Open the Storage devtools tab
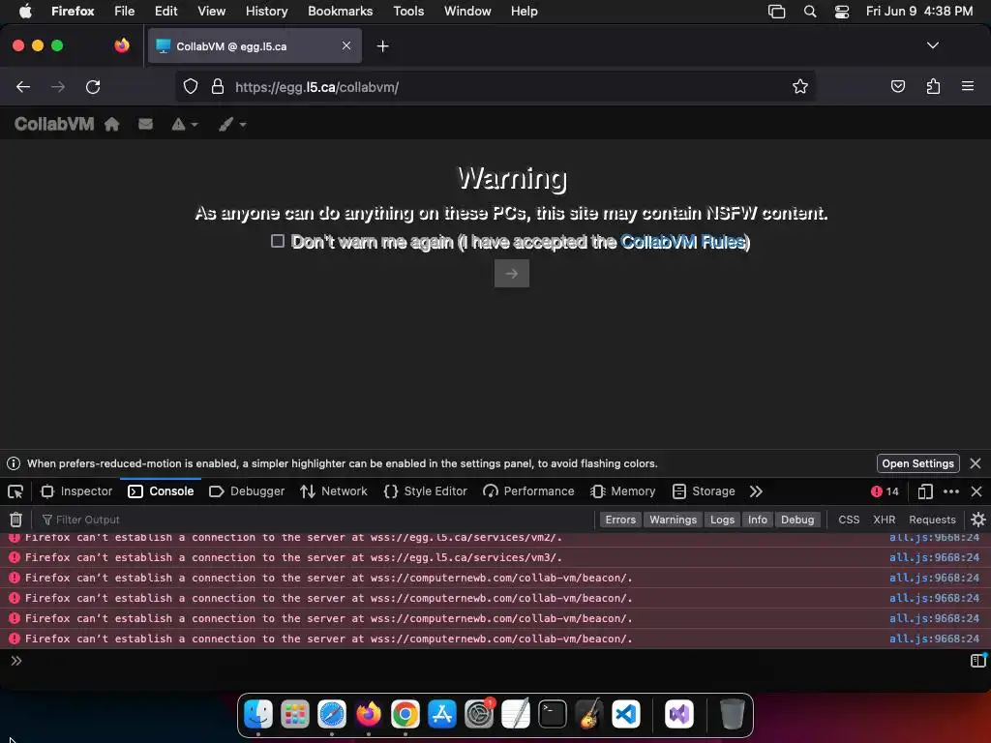991x743 pixels. click(705, 491)
